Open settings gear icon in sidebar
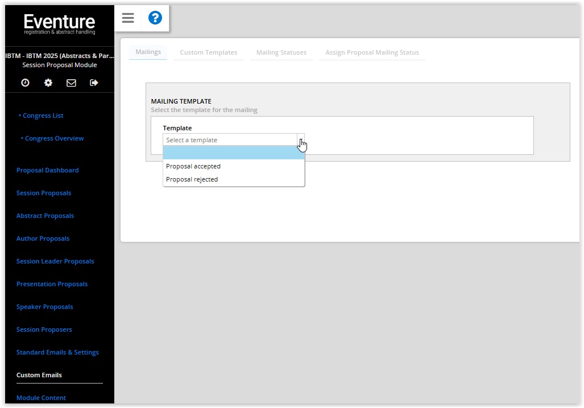 click(x=48, y=83)
